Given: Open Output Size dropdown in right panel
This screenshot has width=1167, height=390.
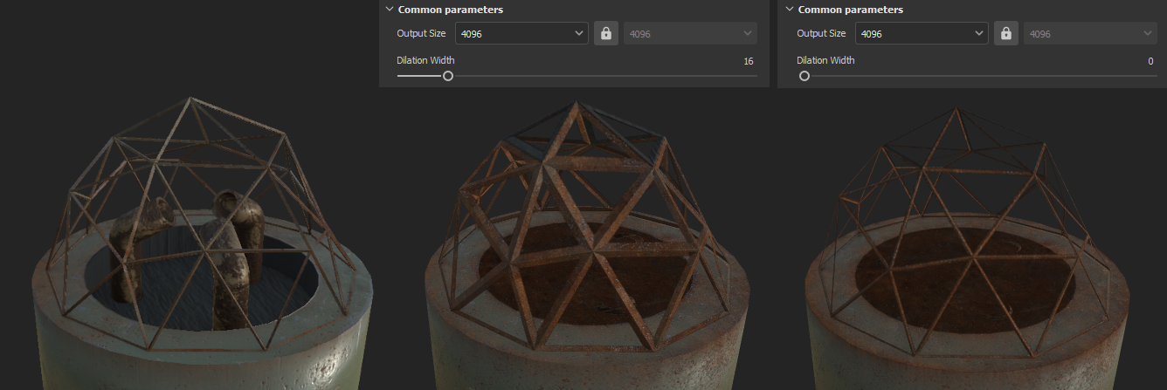Looking at the screenshot, I should 922,33.
